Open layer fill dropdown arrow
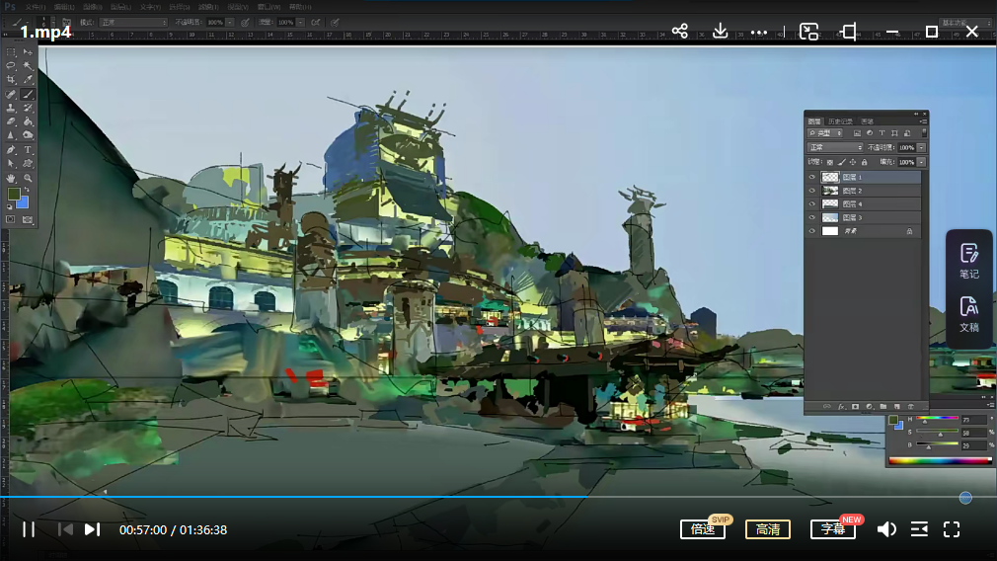Viewport: 997px width, 561px height. [x=921, y=162]
